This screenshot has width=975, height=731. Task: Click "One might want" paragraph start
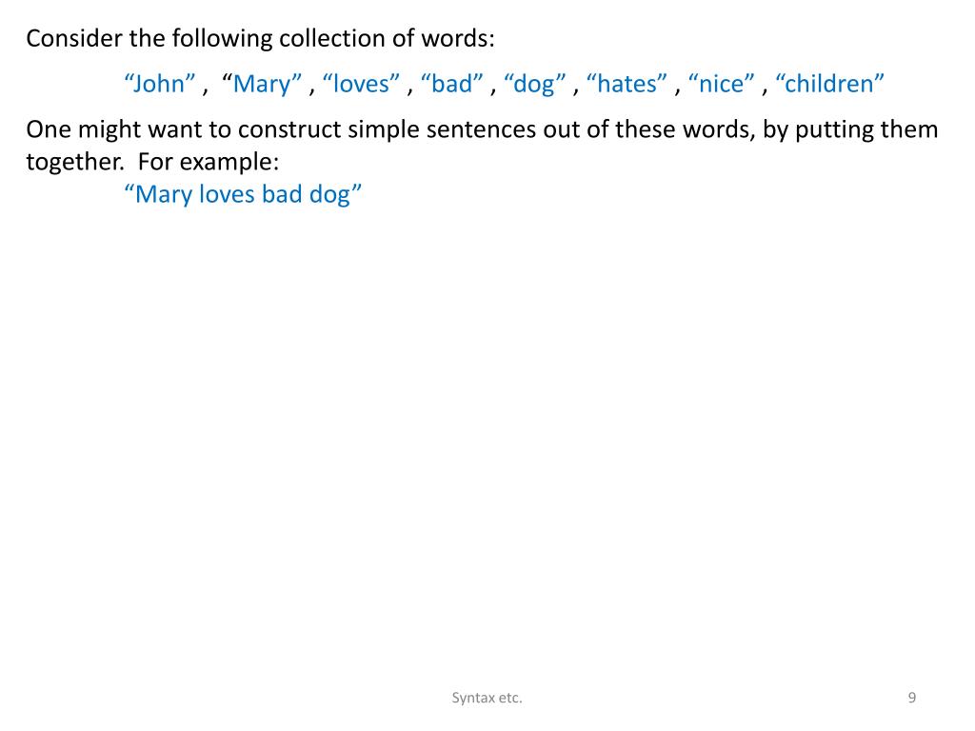[x=114, y=129]
